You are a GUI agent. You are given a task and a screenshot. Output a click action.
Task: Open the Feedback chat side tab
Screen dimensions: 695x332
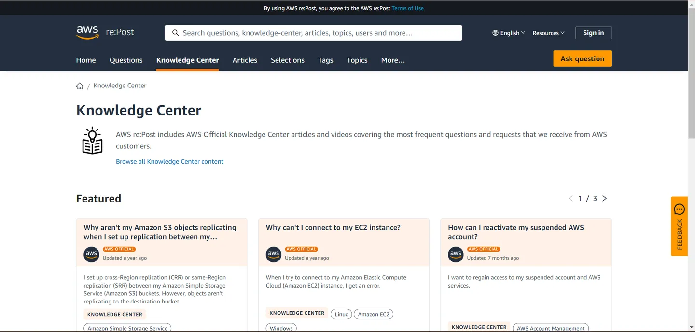[679, 226]
